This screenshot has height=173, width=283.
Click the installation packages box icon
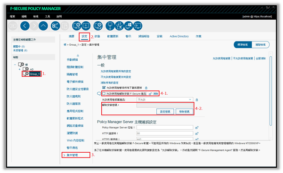click(x=119, y=26)
